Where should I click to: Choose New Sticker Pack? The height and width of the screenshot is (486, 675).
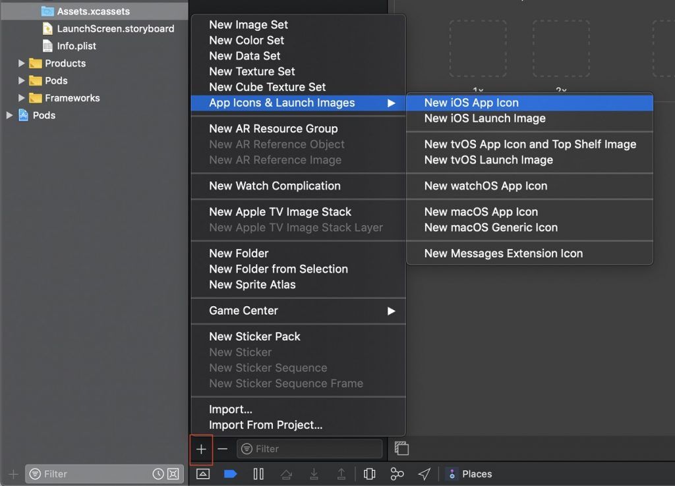(298, 337)
